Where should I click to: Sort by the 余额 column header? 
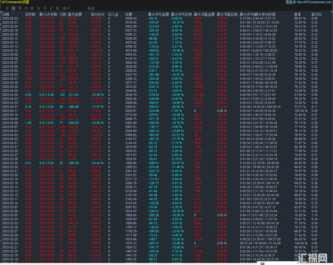coord(129,14)
